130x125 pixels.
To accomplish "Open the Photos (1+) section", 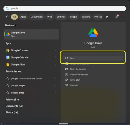I will [12, 112].
